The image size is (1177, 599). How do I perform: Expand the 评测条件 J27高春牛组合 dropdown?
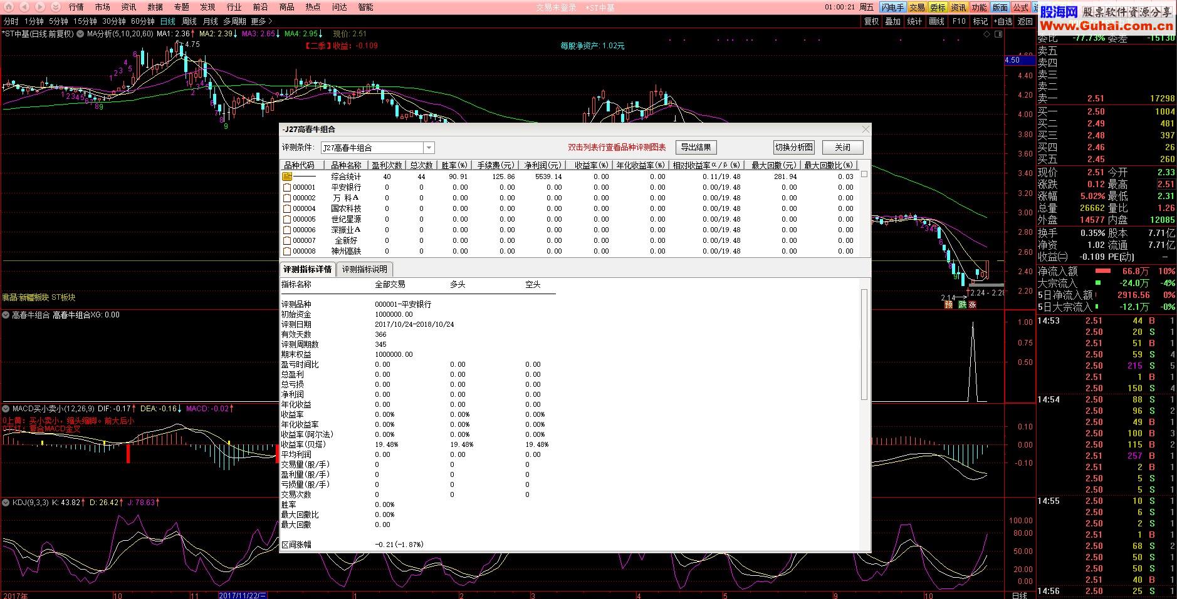click(429, 148)
